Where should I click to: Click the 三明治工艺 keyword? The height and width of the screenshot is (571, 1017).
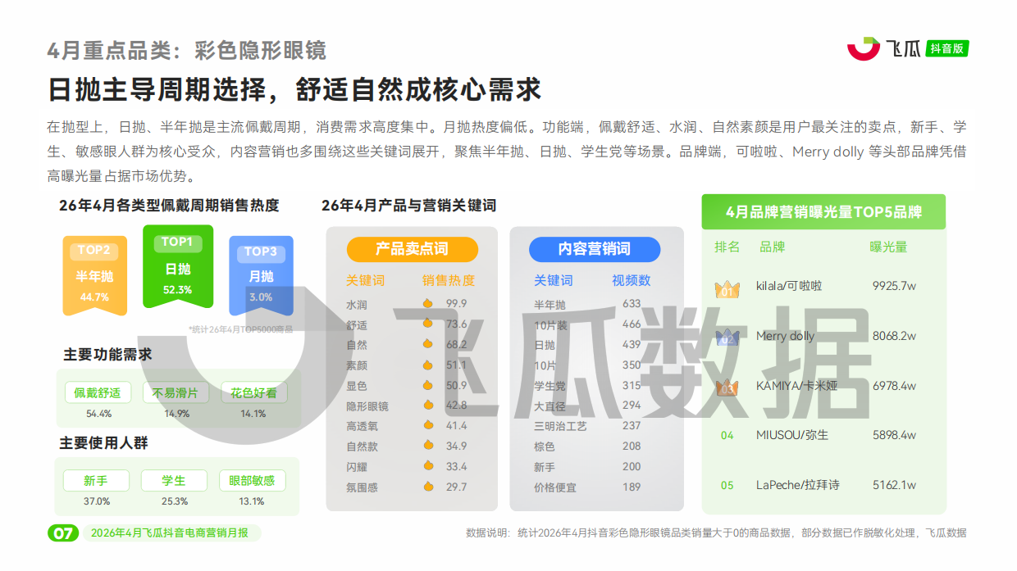560,426
